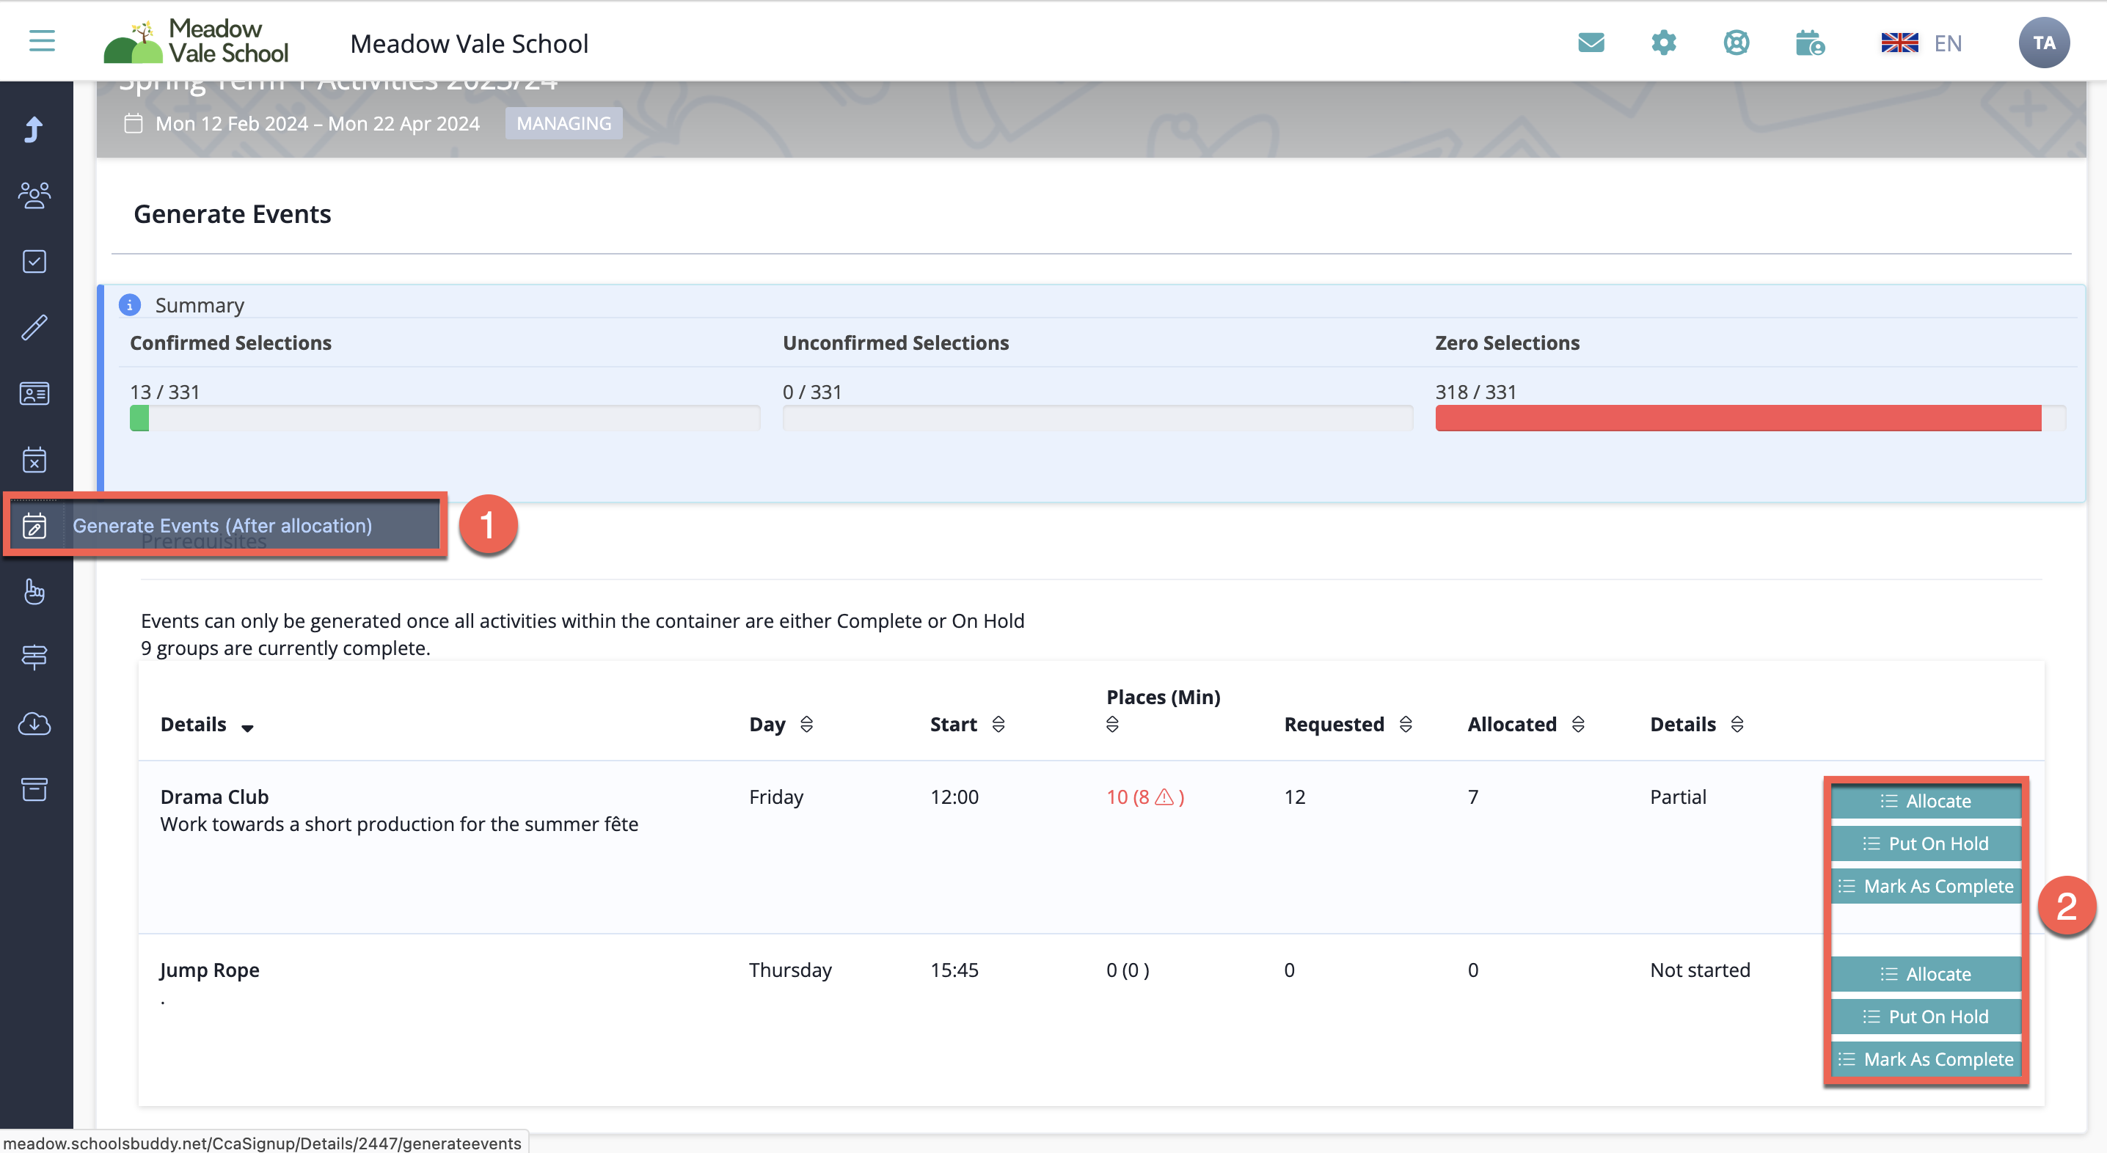Image resolution: width=2107 pixels, height=1153 pixels.
Task: Sort by the first Details column arrow
Action: point(247,727)
